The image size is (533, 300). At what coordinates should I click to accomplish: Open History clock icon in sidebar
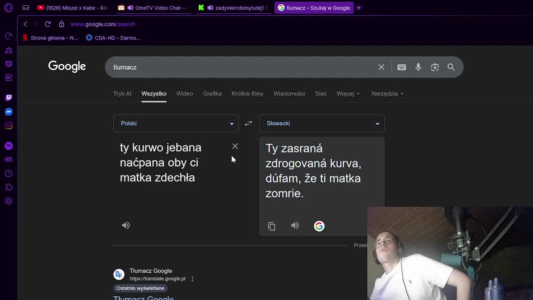click(x=8, y=173)
